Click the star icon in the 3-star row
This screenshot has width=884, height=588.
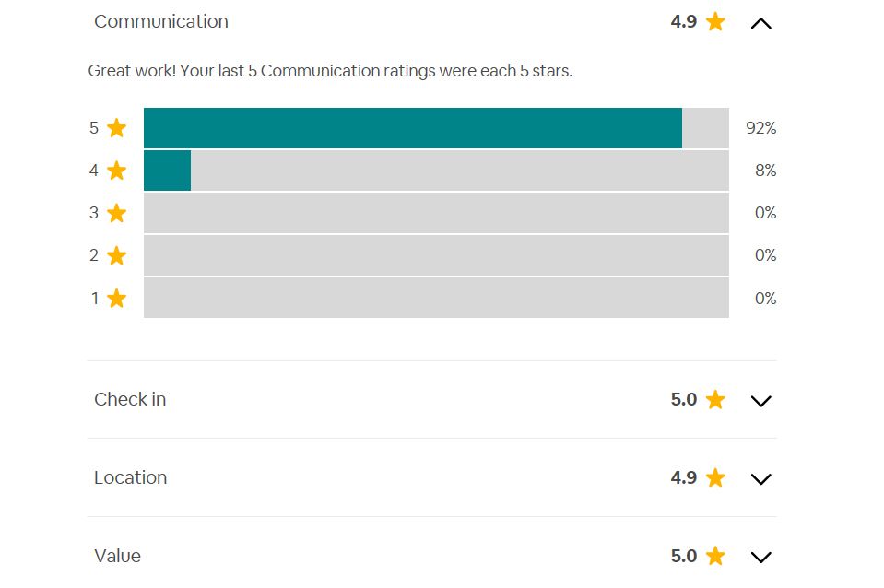point(116,213)
